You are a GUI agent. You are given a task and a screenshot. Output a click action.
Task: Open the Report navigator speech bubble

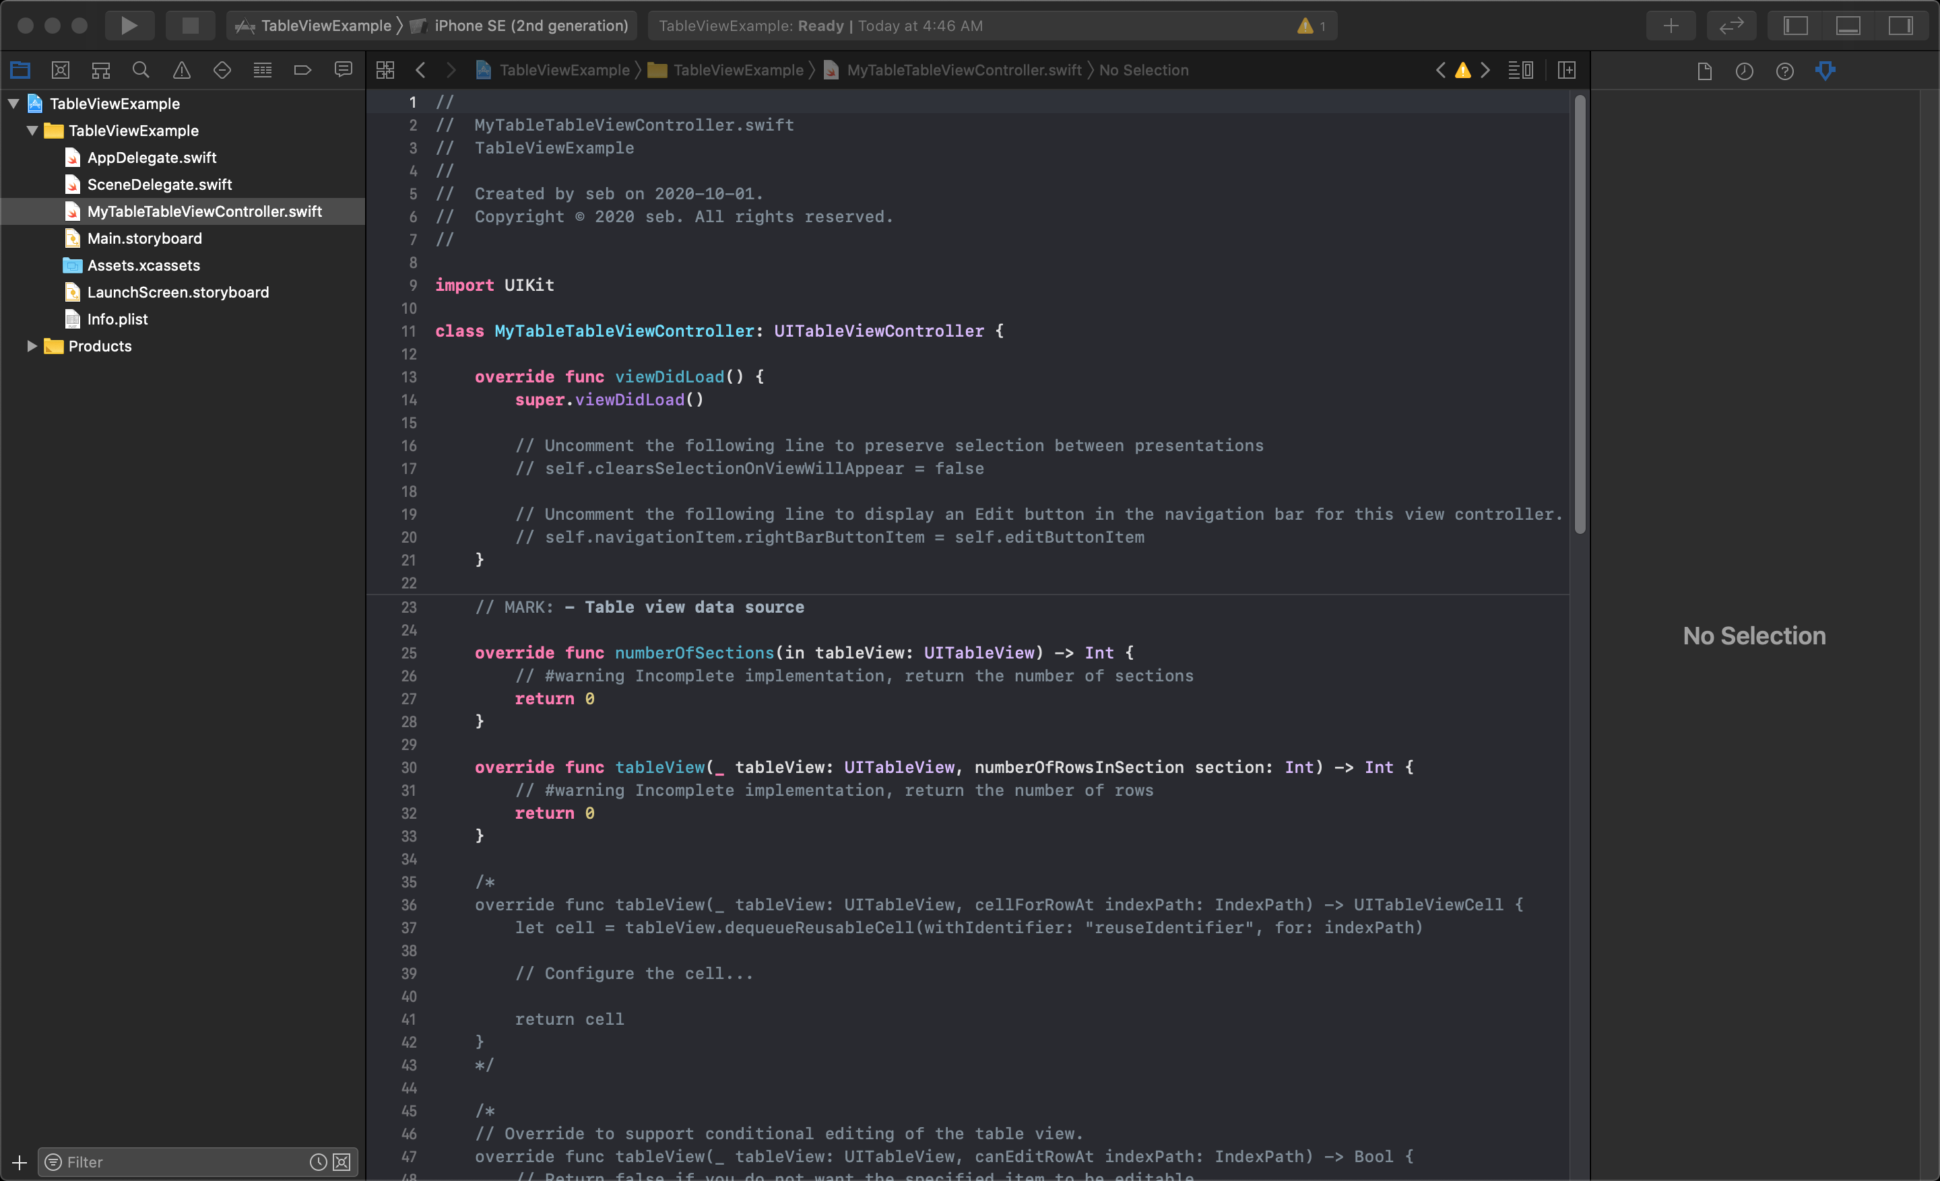point(344,70)
